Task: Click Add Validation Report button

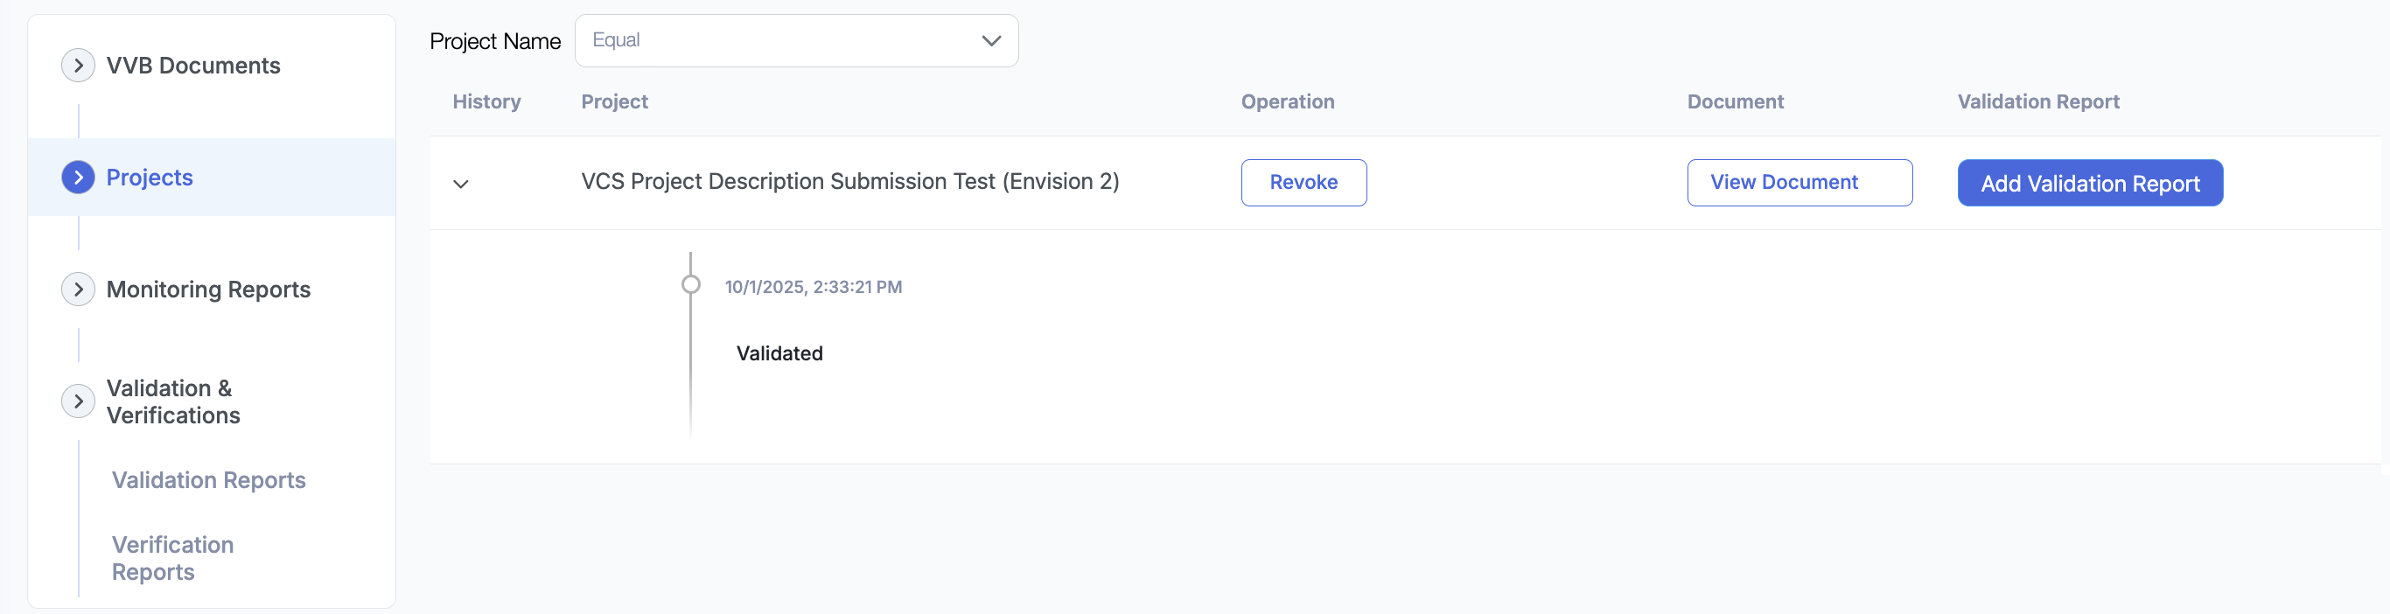Action: pos(2089,183)
